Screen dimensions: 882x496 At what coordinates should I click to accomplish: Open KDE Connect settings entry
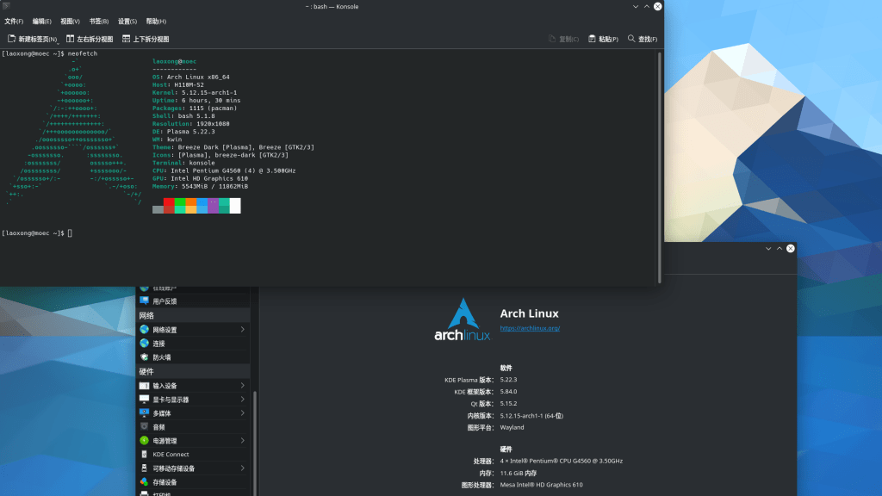pyautogui.click(x=171, y=455)
